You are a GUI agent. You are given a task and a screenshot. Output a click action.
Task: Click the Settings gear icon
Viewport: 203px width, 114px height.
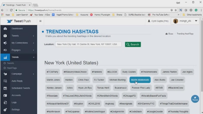(x=5, y=110)
